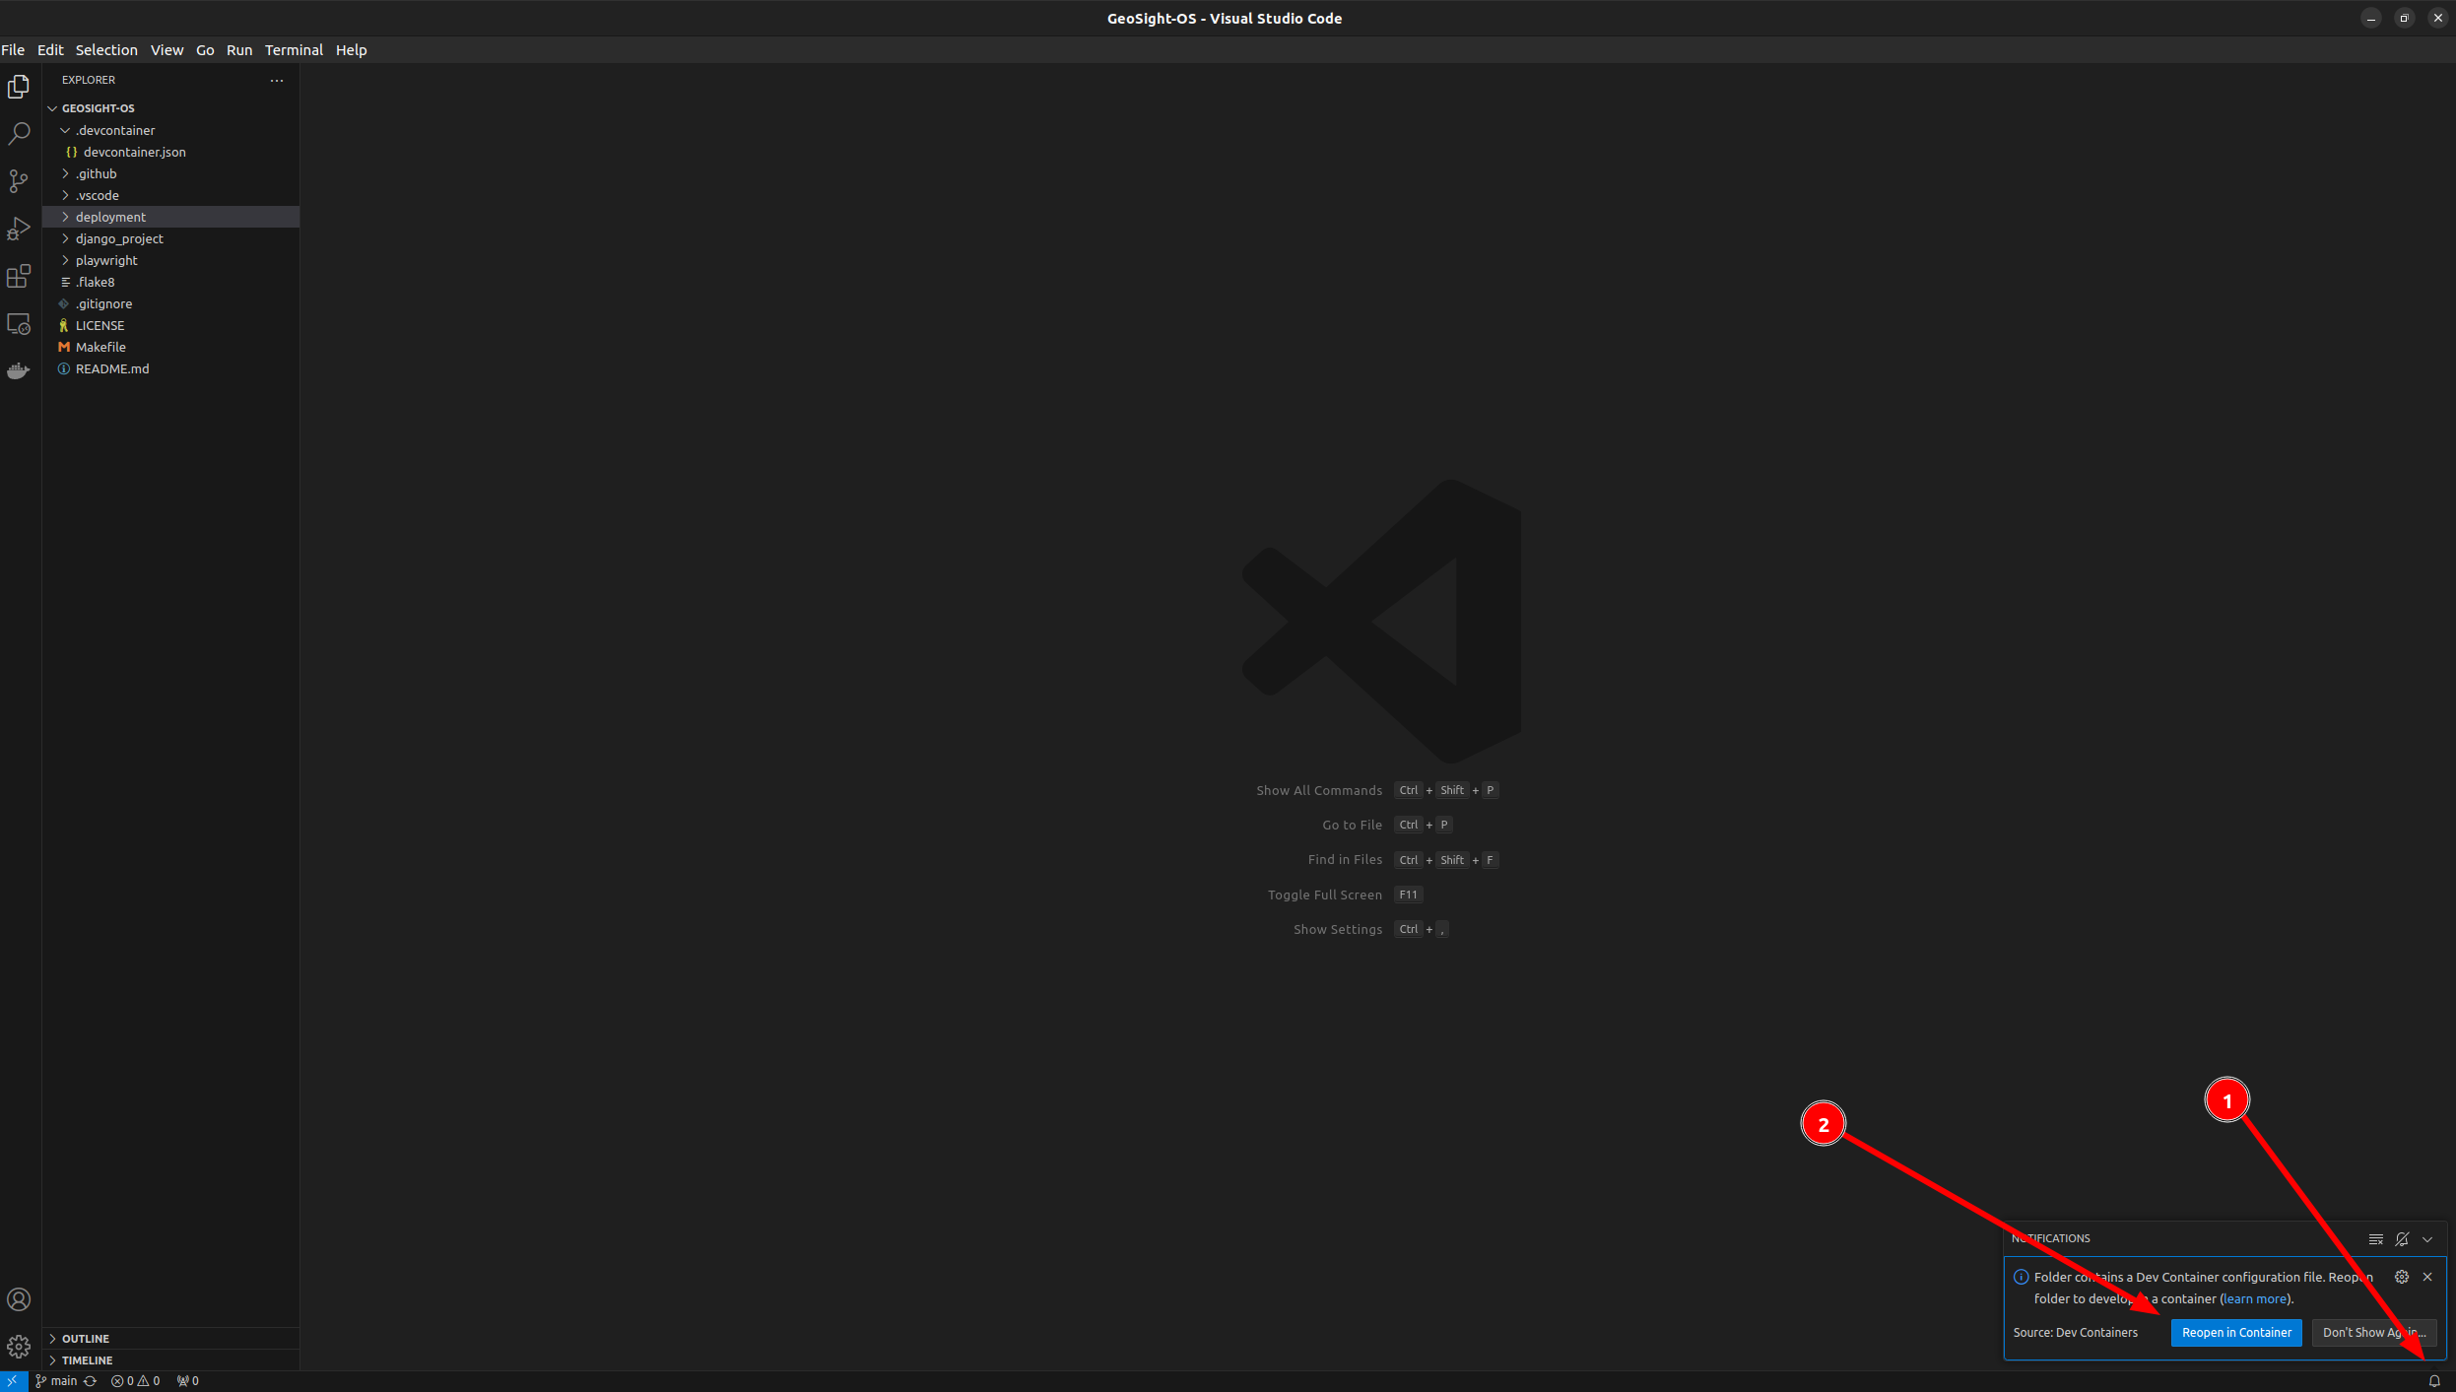Image resolution: width=2456 pixels, height=1392 pixels.
Task: Click the main branch status item
Action: [x=56, y=1381]
